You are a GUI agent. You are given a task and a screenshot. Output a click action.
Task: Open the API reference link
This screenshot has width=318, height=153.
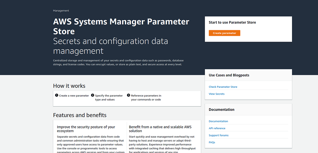pyautogui.click(x=217, y=128)
